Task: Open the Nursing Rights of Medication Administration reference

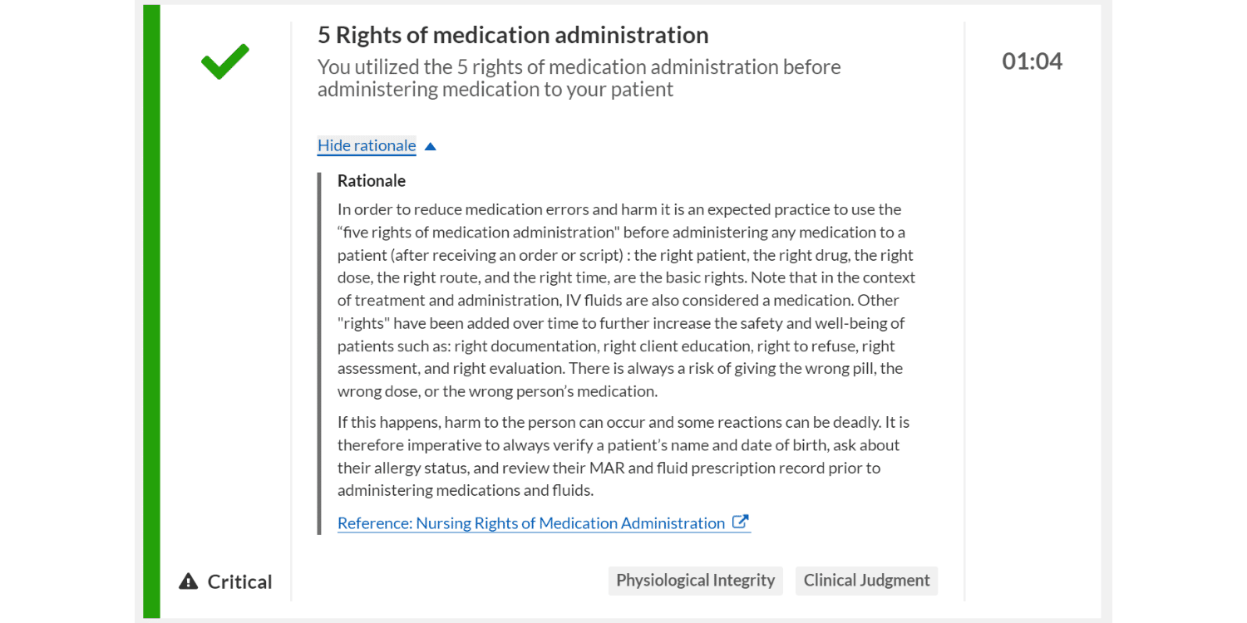Action: coord(531,523)
